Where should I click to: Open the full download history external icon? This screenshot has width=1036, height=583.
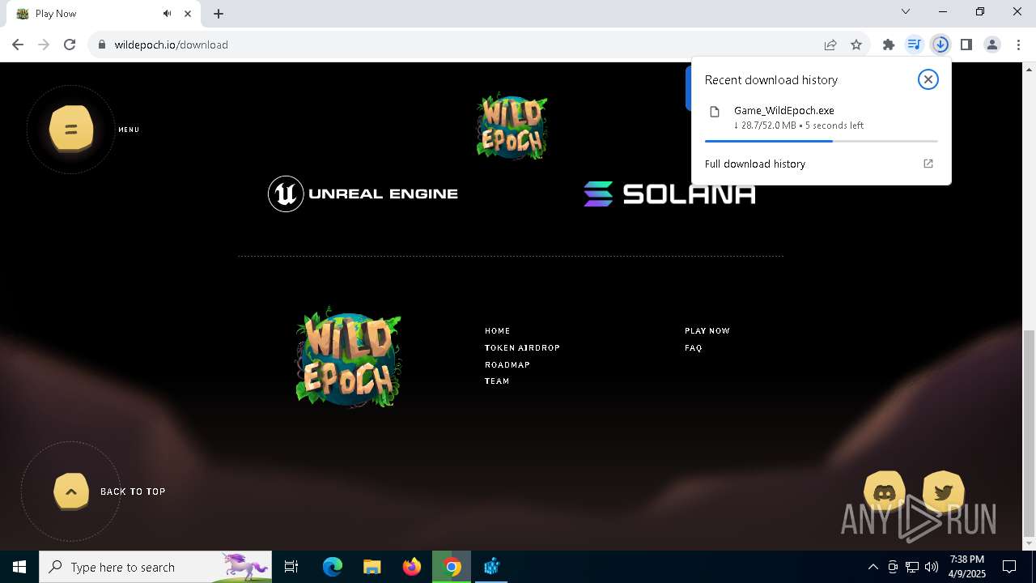pyautogui.click(x=928, y=164)
